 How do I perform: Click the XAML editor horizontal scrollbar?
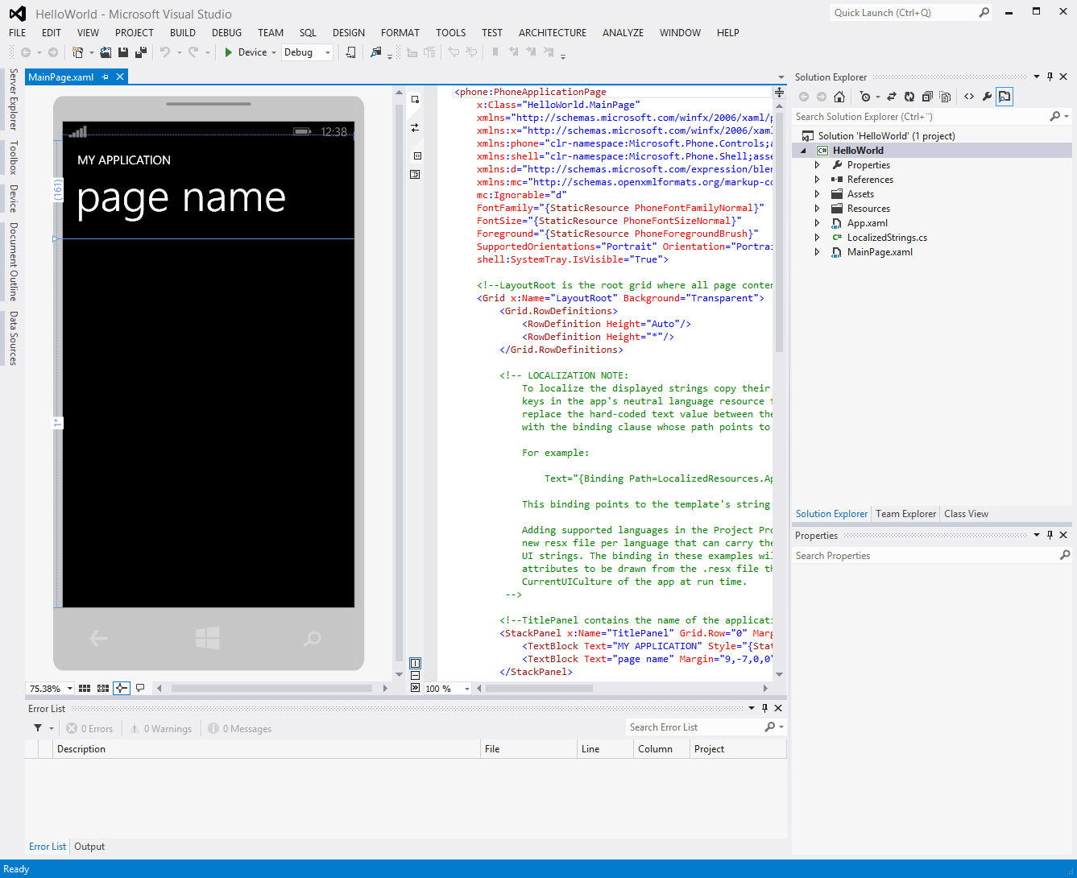tap(539, 689)
